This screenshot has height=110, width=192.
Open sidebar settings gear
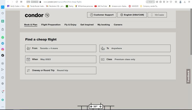coord(3,84)
